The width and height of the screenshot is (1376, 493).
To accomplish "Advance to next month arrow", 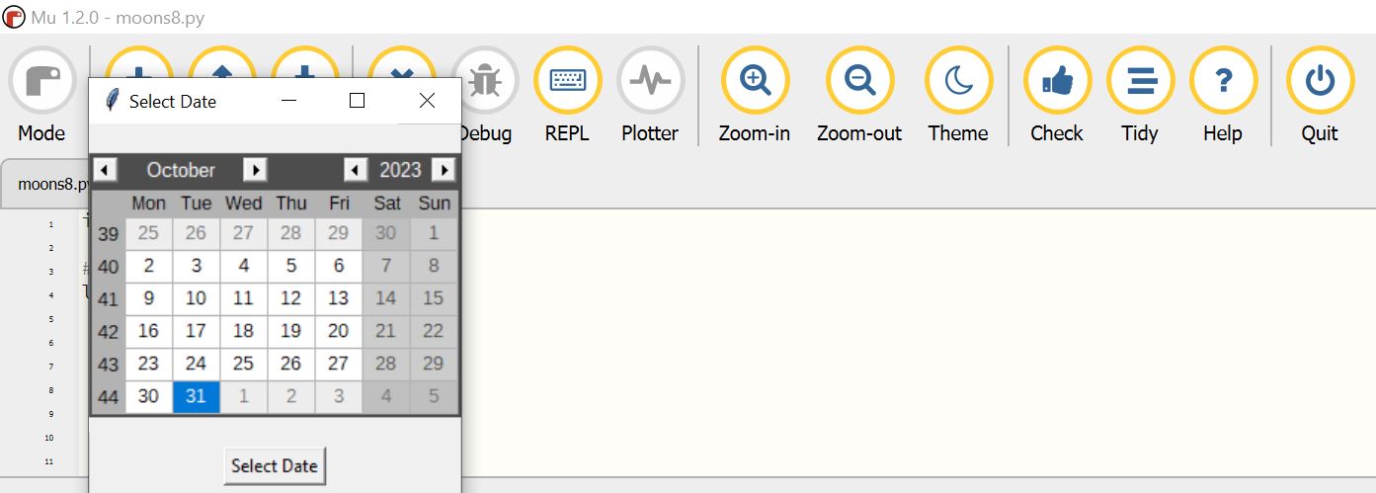I will [x=255, y=170].
